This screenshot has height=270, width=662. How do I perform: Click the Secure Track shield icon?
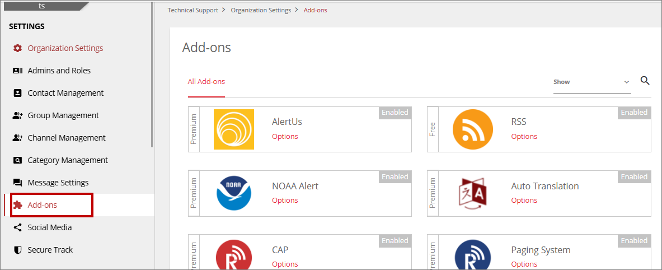(x=17, y=250)
